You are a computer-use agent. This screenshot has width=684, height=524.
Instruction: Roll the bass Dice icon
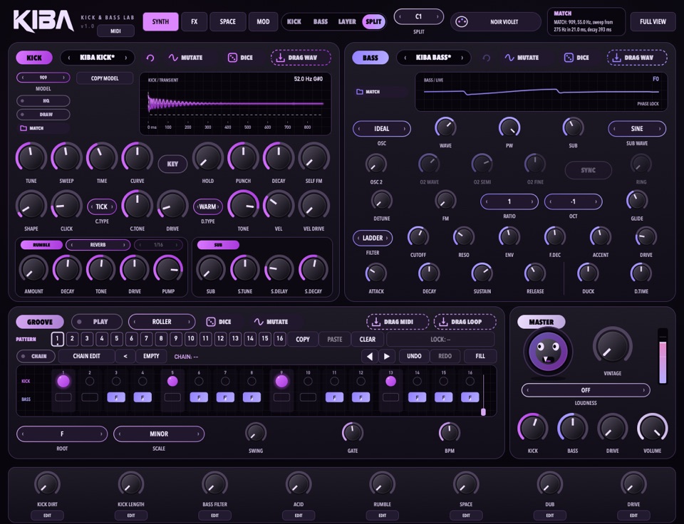pos(569,58)
